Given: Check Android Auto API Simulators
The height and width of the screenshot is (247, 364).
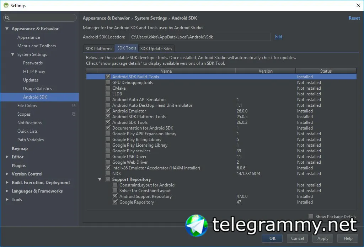Looking at the screenshot, I should coord(108,99).
